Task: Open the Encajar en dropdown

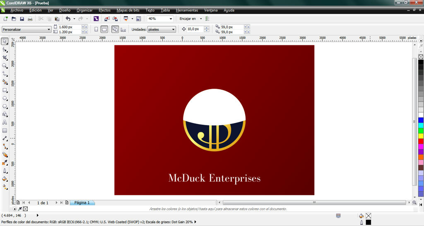Action: [x=201, y=19]
